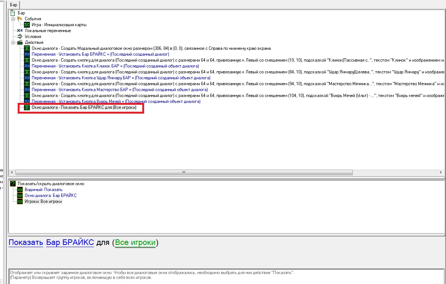Open the green Все игроки hyperlink
The height and width of the screenshot is (284, 446).
click(x=135, y=243)
